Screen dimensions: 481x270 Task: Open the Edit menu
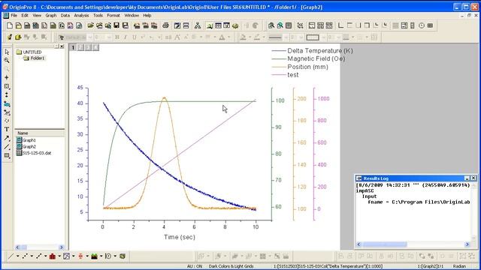25,15
